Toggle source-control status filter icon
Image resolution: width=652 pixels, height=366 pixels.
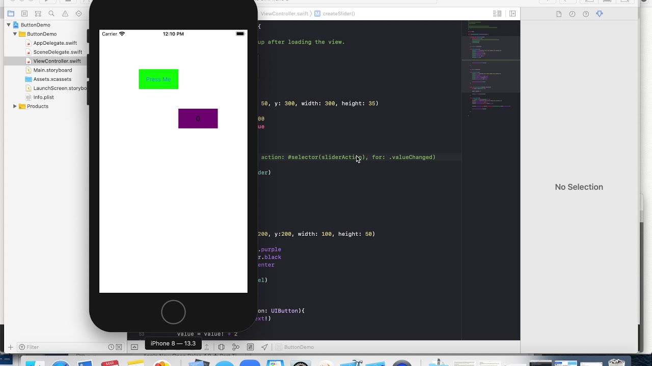(119, 347)
